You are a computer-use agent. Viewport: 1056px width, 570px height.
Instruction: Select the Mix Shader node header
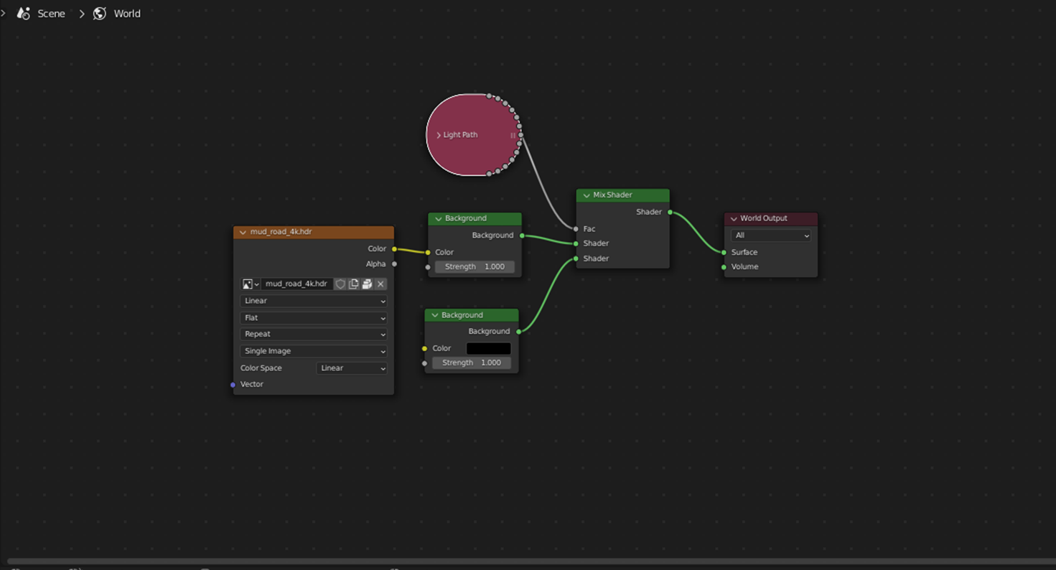click(x=623, y=195)
